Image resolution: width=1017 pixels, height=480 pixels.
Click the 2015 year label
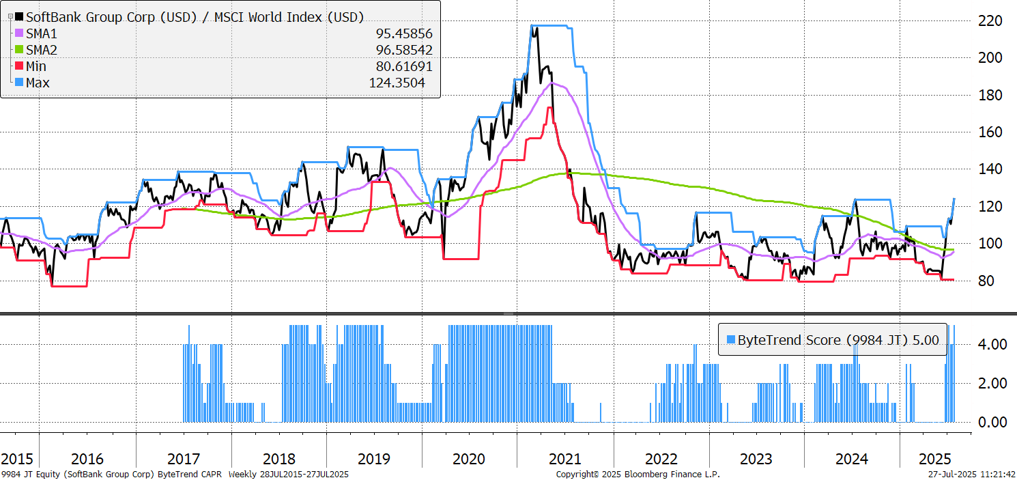(16, 458)
